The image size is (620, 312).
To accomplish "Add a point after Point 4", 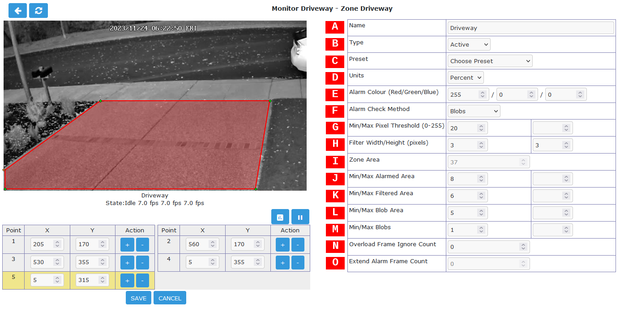I will pos(282,262).
